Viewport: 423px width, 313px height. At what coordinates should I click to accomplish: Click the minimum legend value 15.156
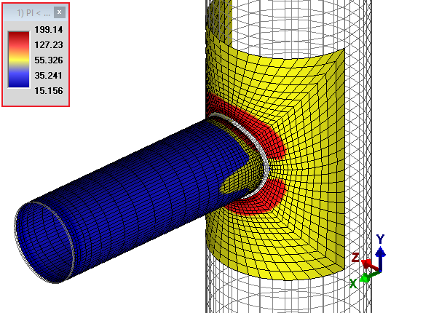coord(49,91)
